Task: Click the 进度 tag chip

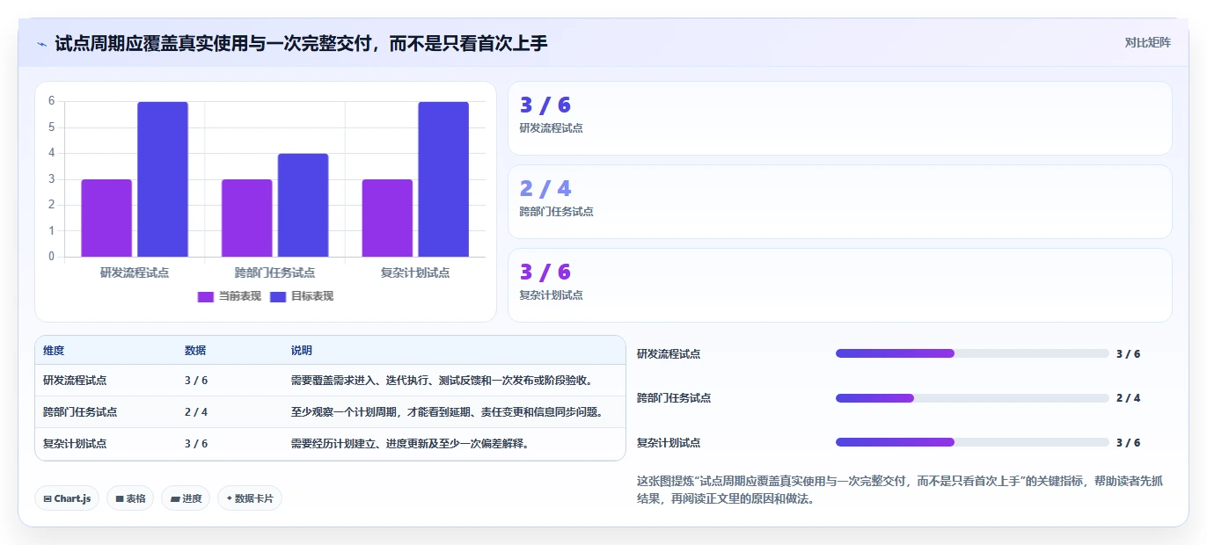Action: coord(186,498)
